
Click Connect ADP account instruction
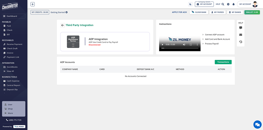click(215, 35)
